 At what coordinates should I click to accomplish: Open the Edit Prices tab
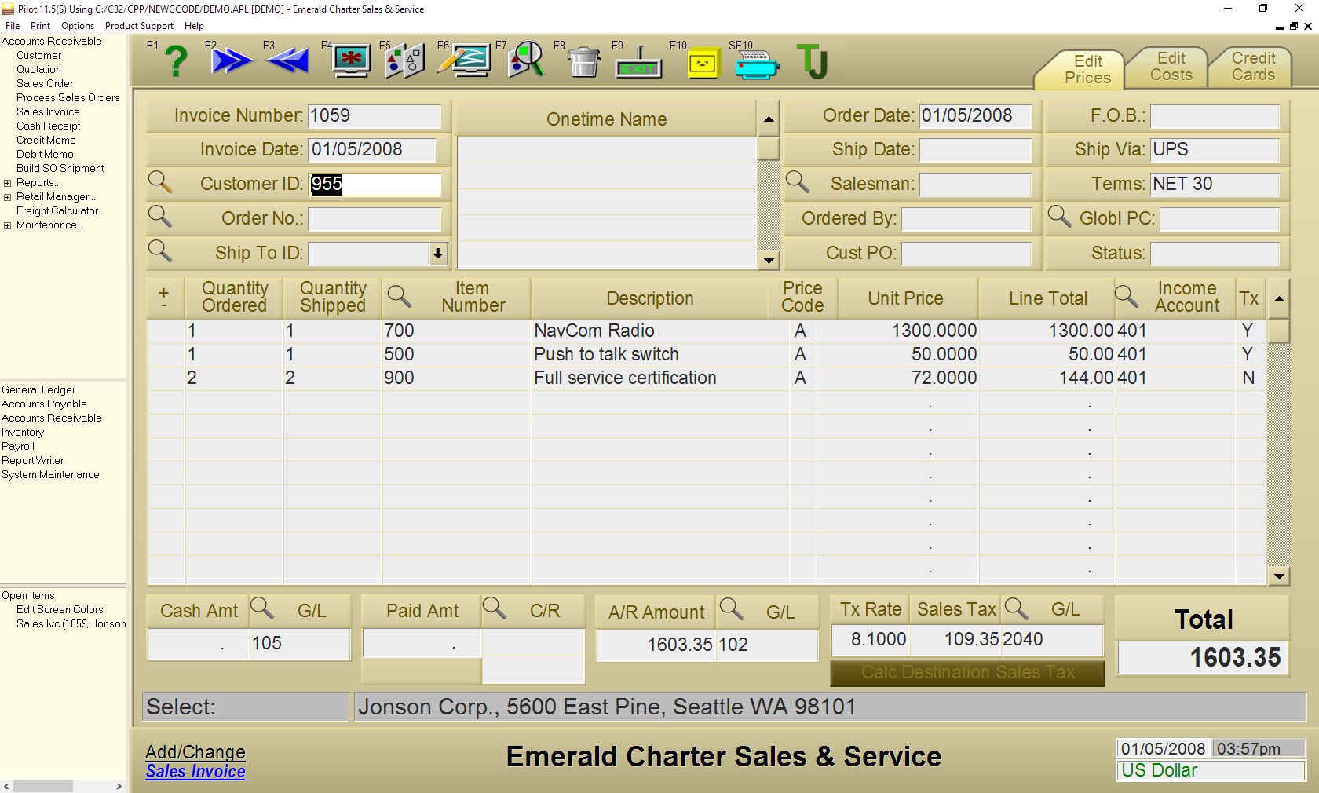tap(1087, 69)
